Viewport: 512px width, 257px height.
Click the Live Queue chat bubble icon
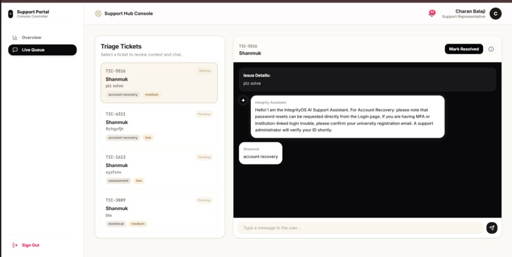pos(15,50)
